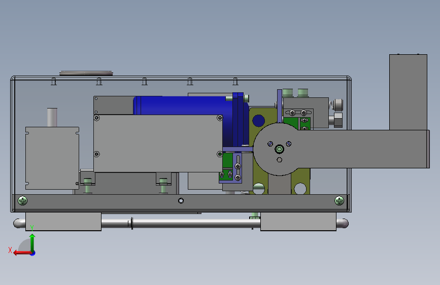
Task: Select the rounded left end cap of the rod
Action: [19, 224]
